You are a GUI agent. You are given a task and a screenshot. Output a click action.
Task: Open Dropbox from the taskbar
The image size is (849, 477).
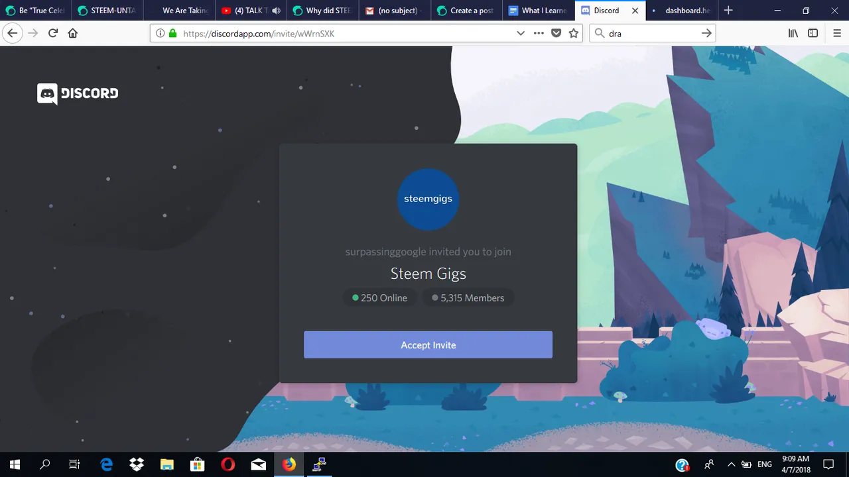click(x=137, y=464)
